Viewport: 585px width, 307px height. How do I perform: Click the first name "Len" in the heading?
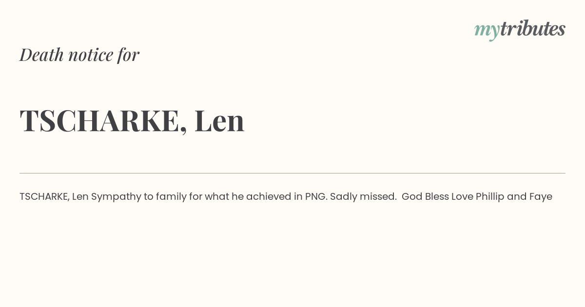tap(219, 120)
